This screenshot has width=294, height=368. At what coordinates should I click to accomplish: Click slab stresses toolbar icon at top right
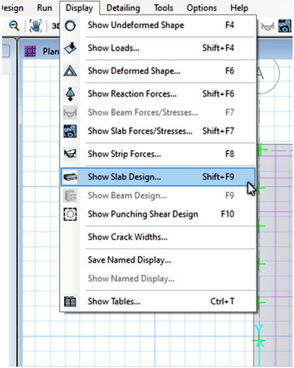tap(285, 25)
